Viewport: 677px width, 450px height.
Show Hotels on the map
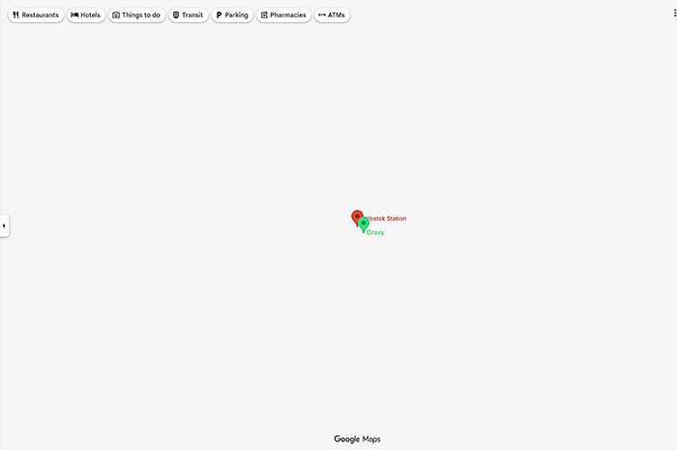coord(86,15)
